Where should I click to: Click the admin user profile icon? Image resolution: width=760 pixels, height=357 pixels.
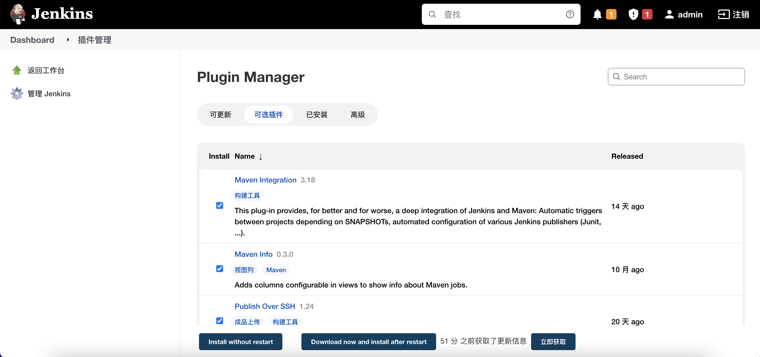point(669,14)
